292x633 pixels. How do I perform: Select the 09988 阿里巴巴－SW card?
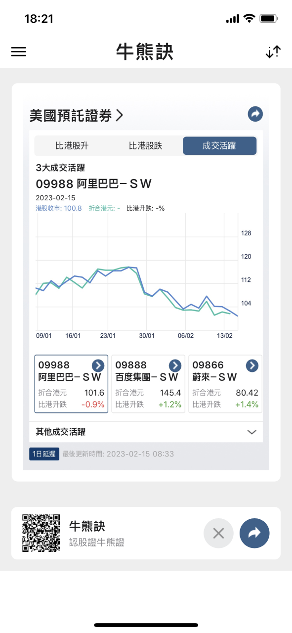[71, 384]
